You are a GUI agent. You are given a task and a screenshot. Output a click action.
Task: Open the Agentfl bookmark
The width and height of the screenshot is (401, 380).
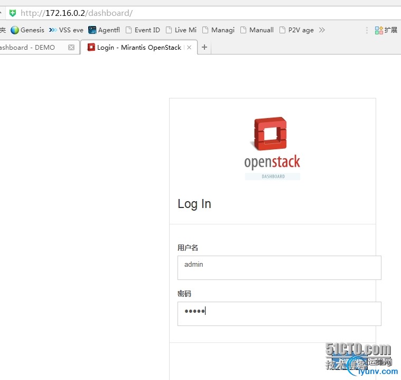coord(104,30)
